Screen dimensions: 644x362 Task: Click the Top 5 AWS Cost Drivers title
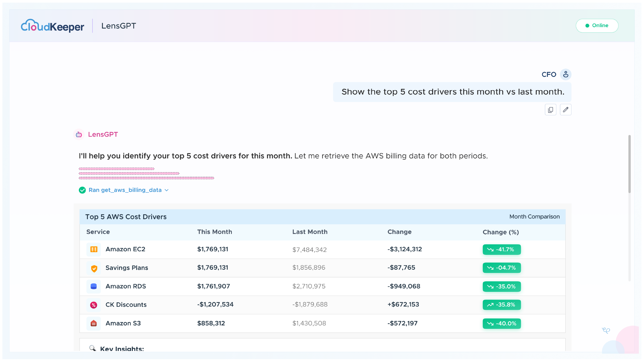point(126,217)
